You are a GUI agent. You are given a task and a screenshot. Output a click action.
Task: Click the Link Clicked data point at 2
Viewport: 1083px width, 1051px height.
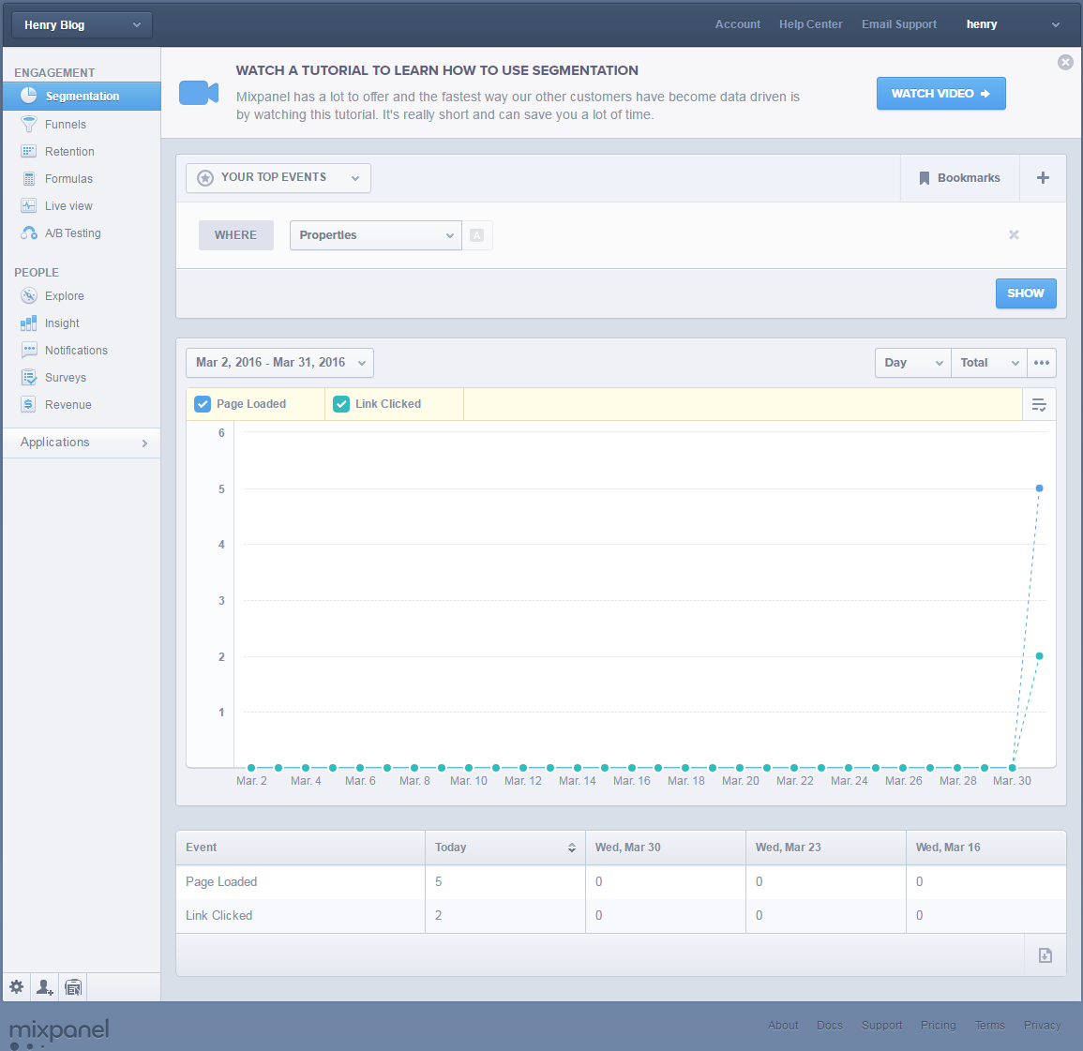[1039, 656]
